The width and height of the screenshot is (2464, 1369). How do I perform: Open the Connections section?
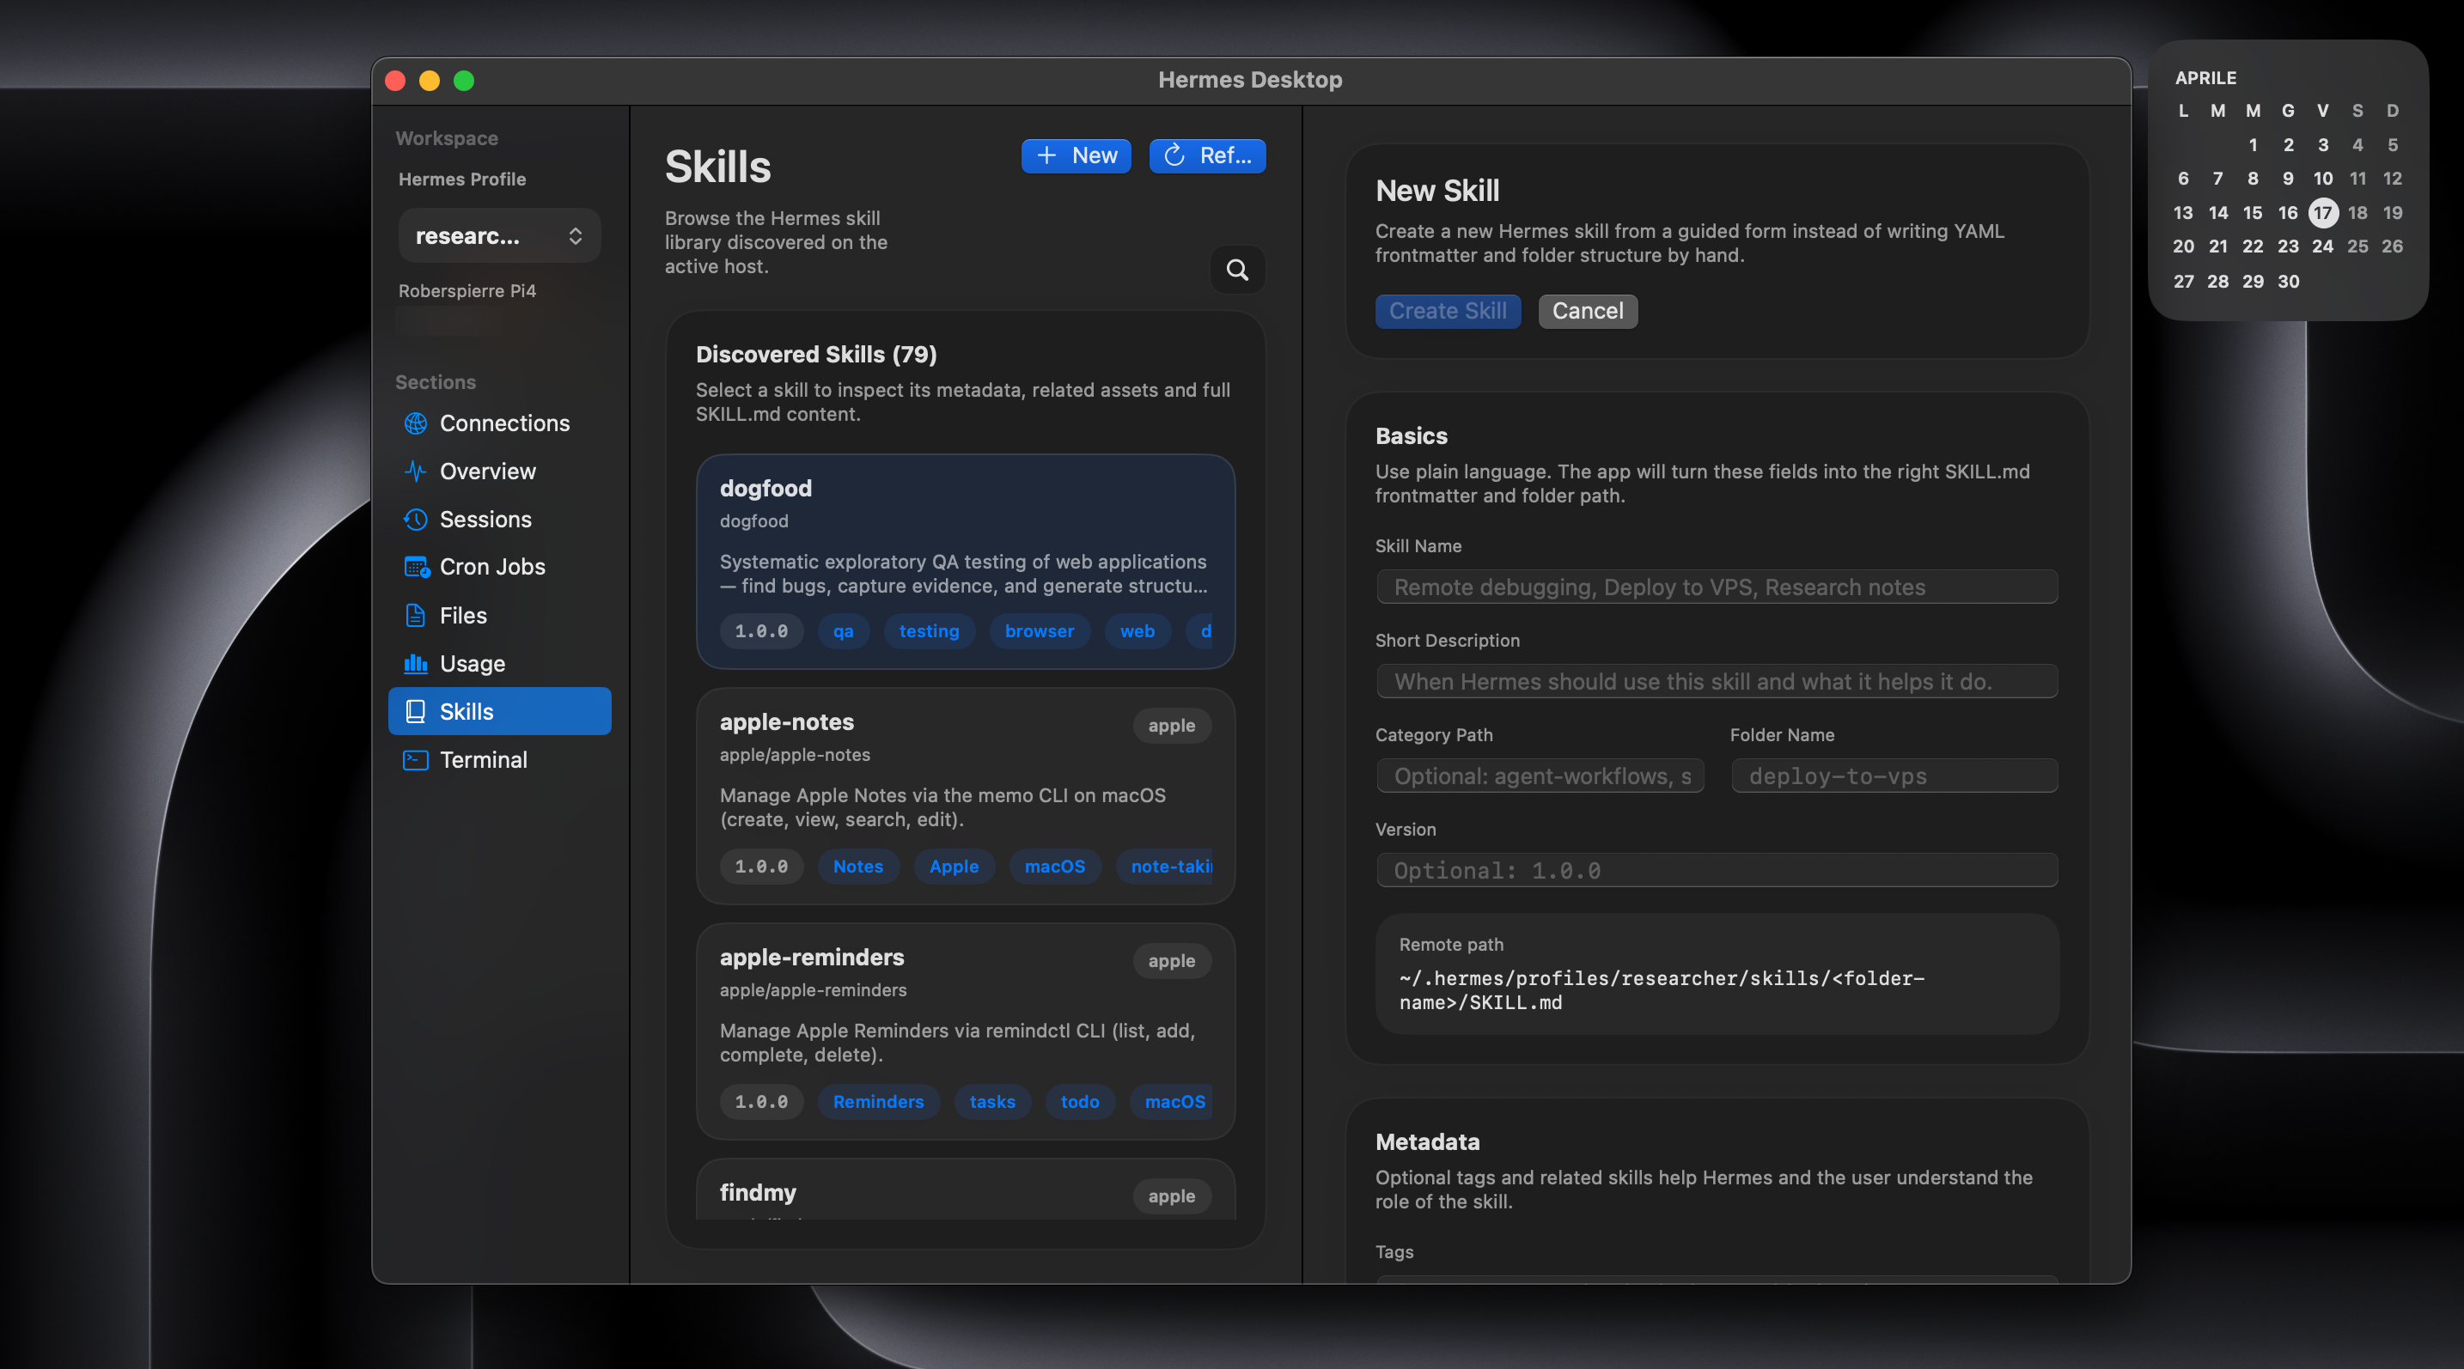coord(504,423)
